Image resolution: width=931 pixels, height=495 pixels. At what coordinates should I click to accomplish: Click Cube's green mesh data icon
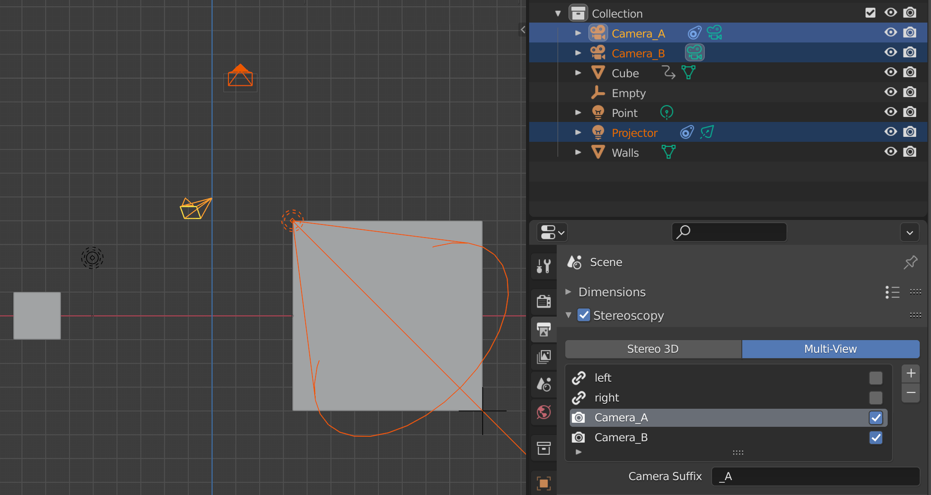[x=688, y=73]
